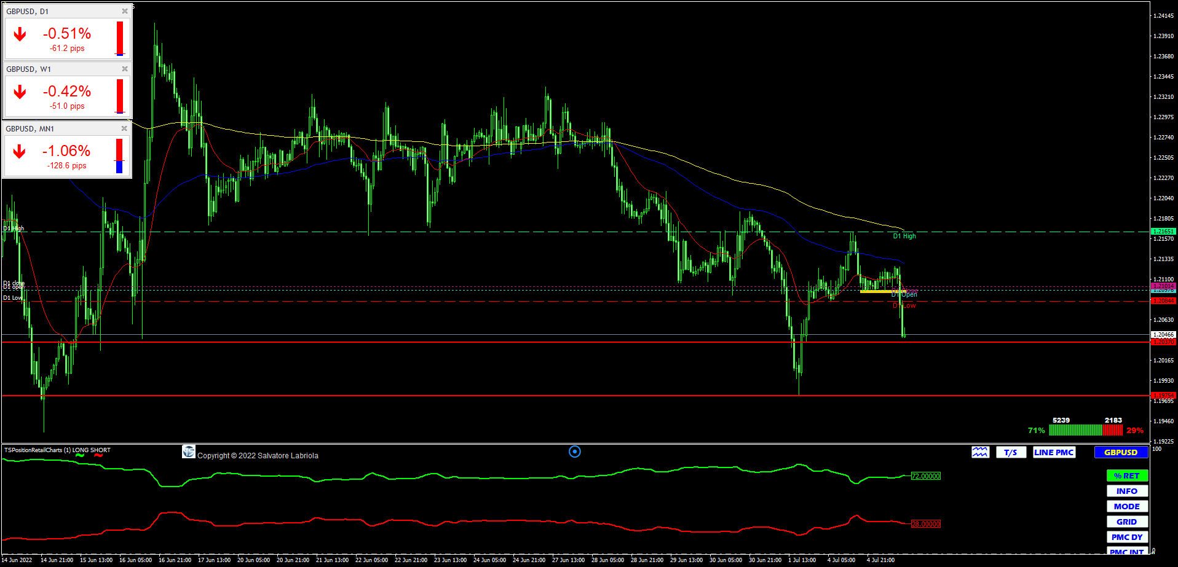The width and height of the screenshot is (1178, 567).
Task: Click the W1 panel red range bar
Action: pos(120,96)
